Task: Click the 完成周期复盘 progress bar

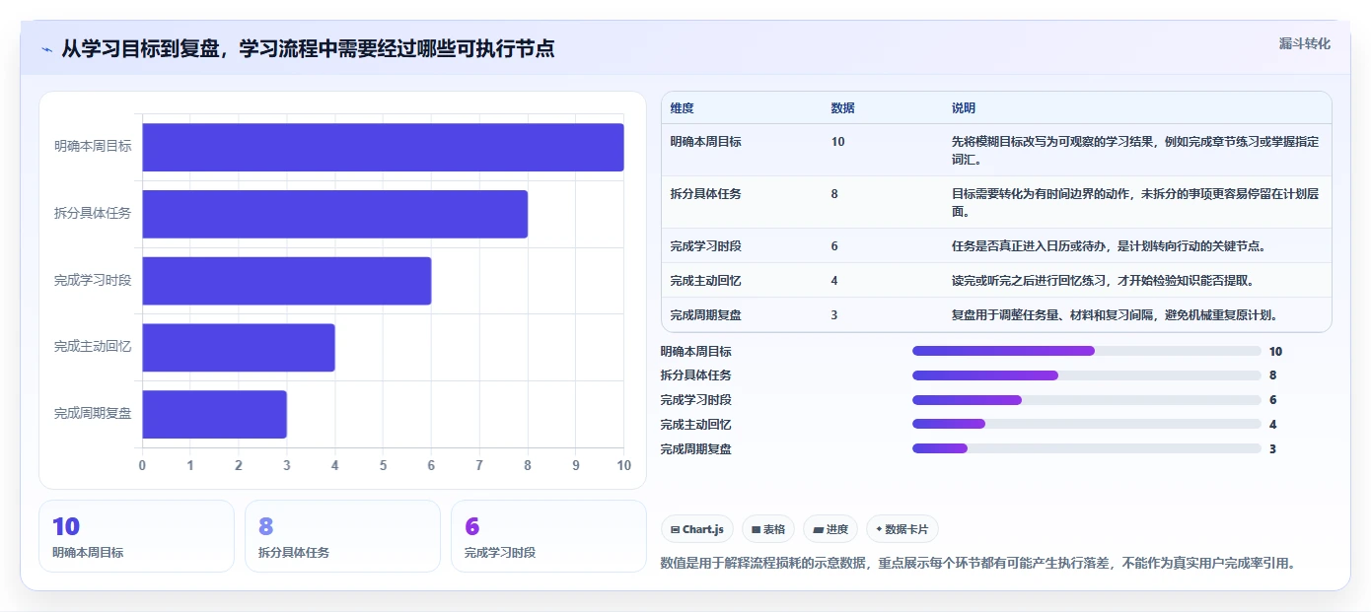Action: pos(1087,448)
